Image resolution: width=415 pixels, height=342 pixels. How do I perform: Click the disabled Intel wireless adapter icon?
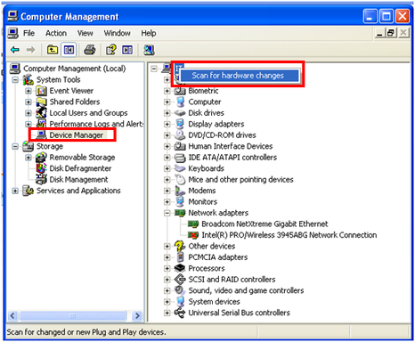point(193,235)
